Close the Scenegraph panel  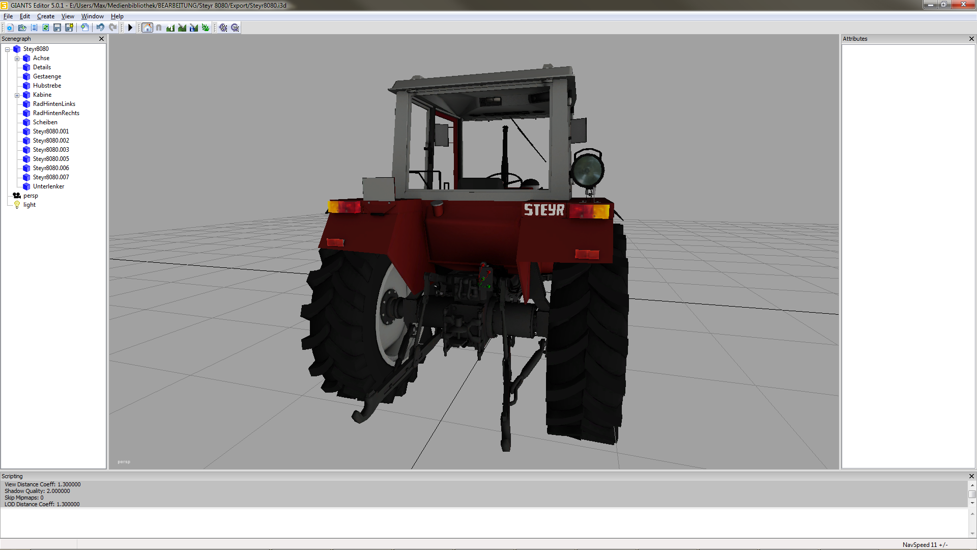click(x=101, y=39)
